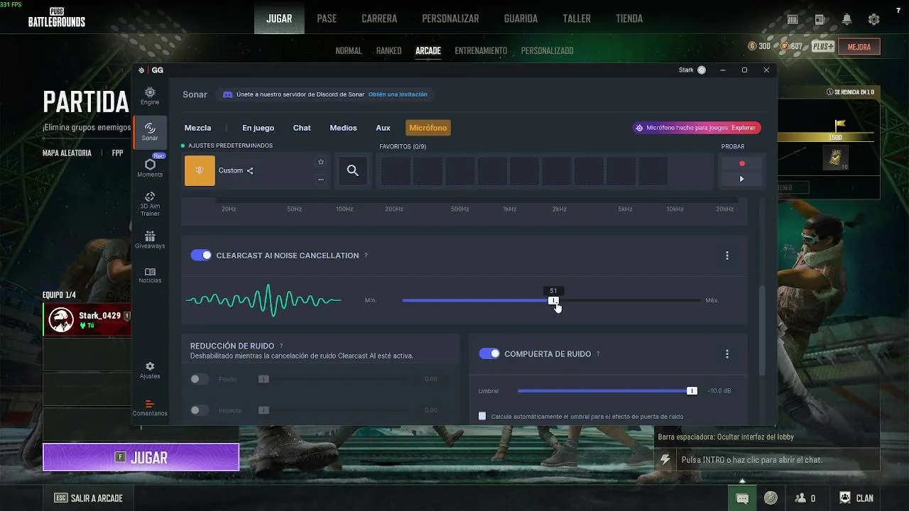The width and height of the screenshot is (909, 511).
Task: Click the round radar icon in PUBG bottom bar
Action: tap(771, 498)
